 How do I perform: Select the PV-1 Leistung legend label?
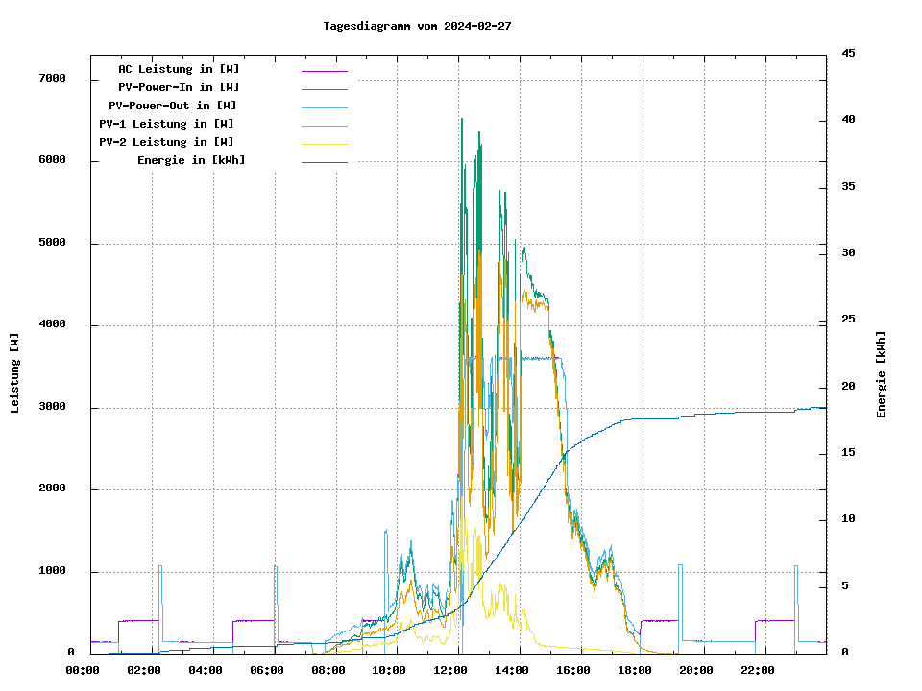tap(166, 124)
